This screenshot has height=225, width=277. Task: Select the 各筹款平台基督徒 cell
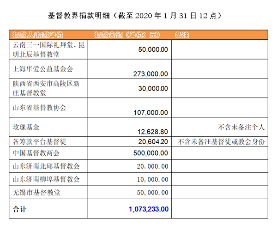tap(39, 142)
